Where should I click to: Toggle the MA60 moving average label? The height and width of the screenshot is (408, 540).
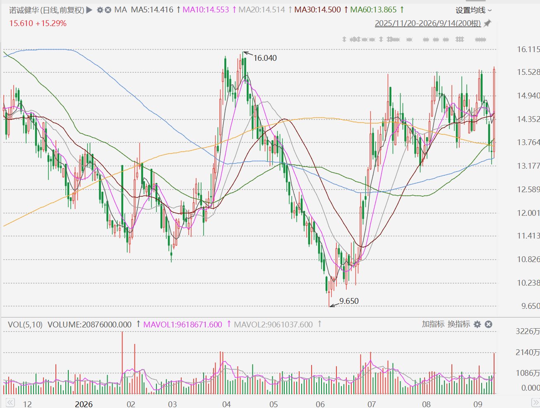point(373,10)
